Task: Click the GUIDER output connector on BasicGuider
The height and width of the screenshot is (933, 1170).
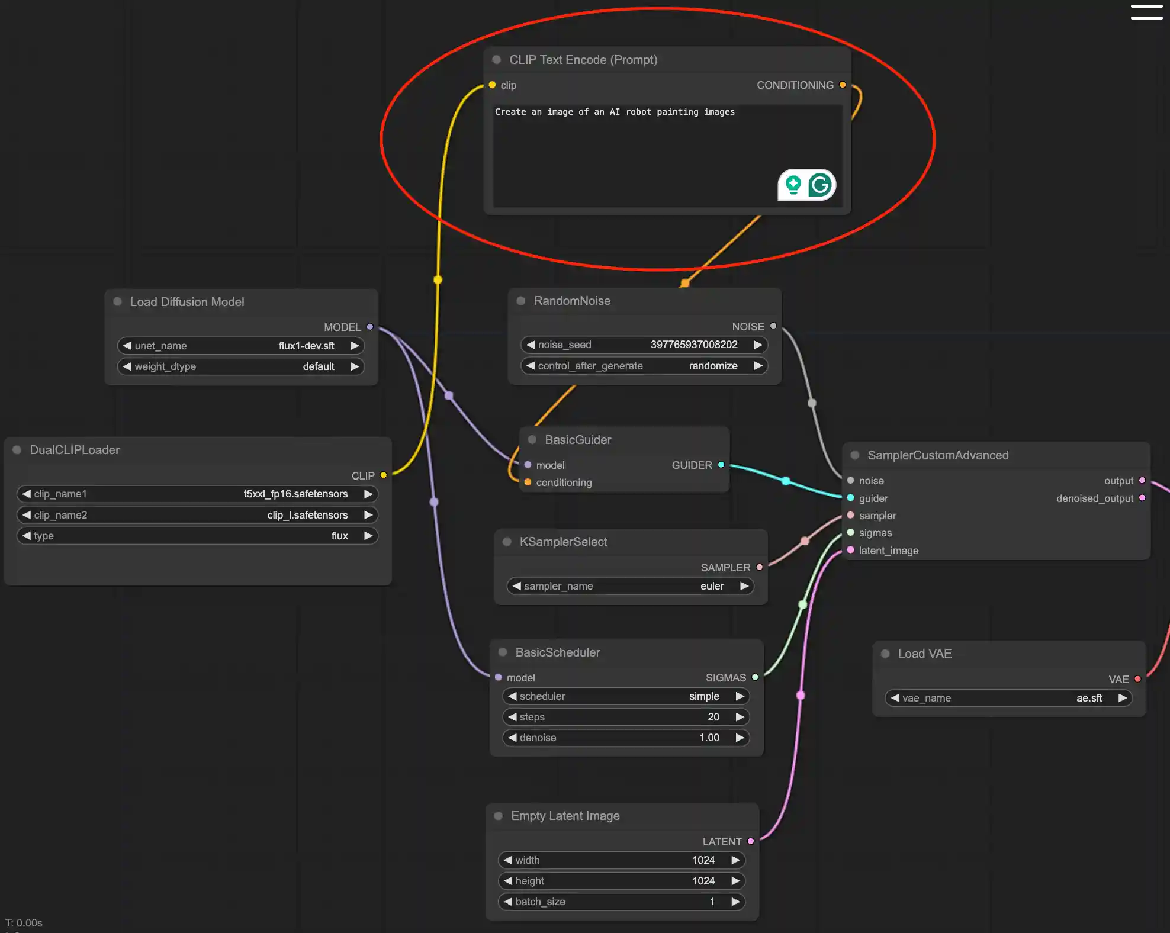Action: 721,465
